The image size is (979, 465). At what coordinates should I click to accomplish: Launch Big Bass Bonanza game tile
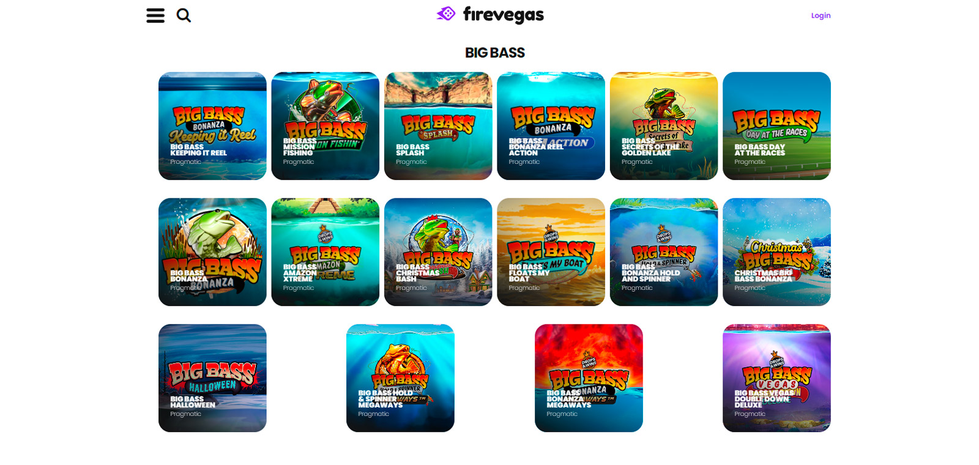[212, 252]
